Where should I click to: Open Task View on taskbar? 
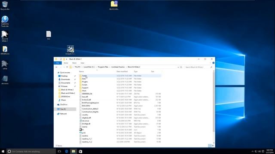[x=59, y=151]
